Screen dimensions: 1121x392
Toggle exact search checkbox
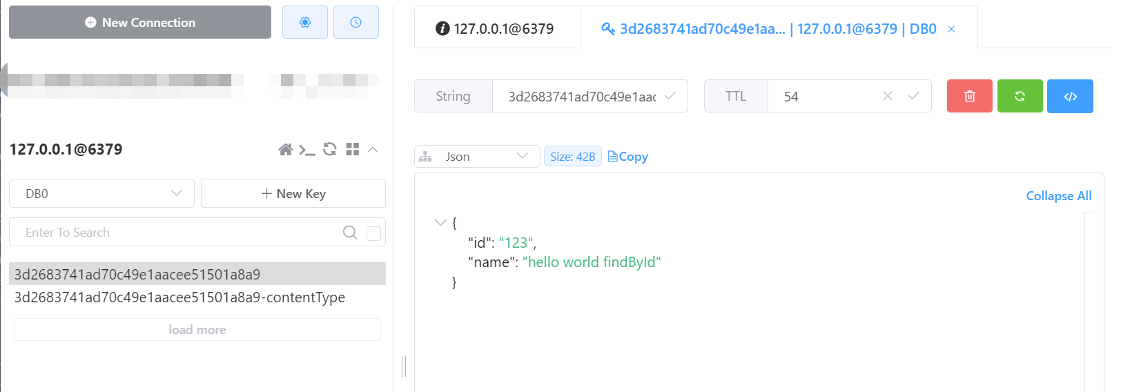(373, 233)
